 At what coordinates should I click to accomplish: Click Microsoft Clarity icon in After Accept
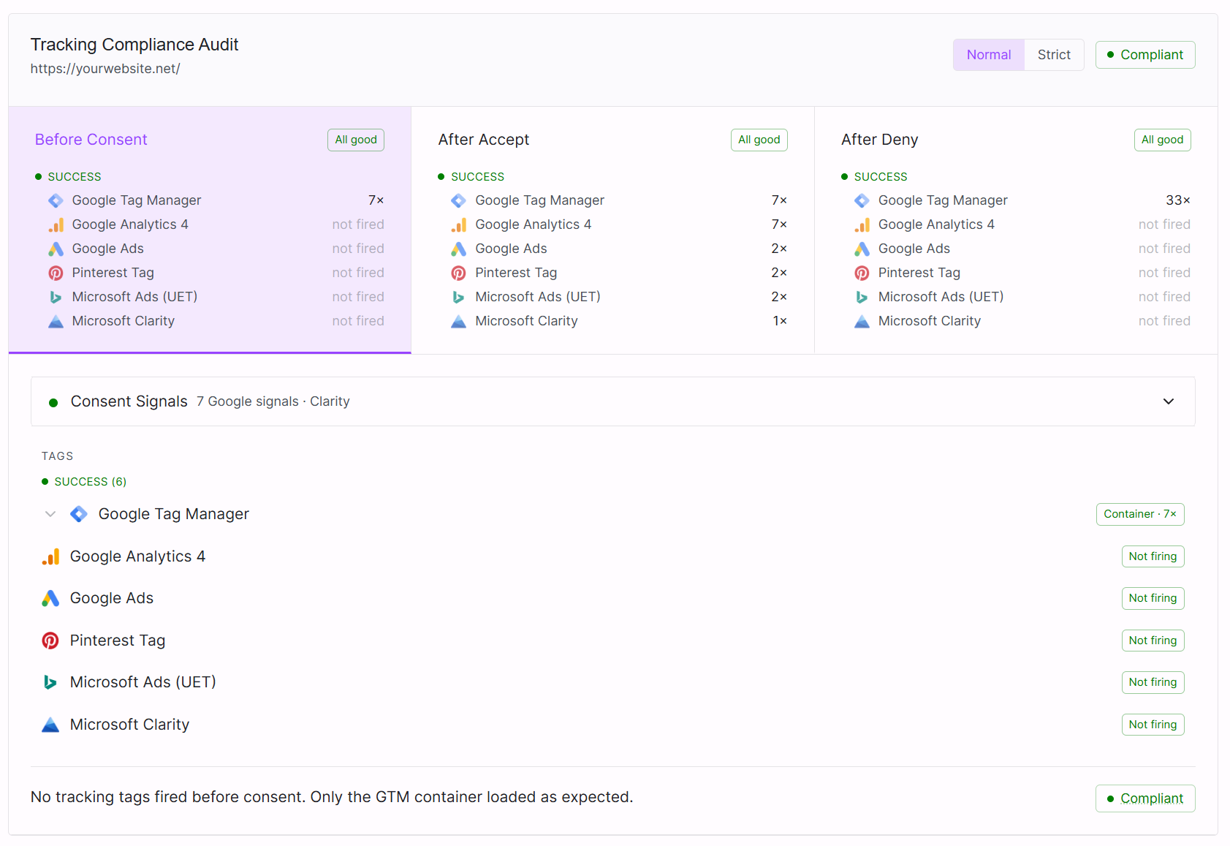(458, 321)
